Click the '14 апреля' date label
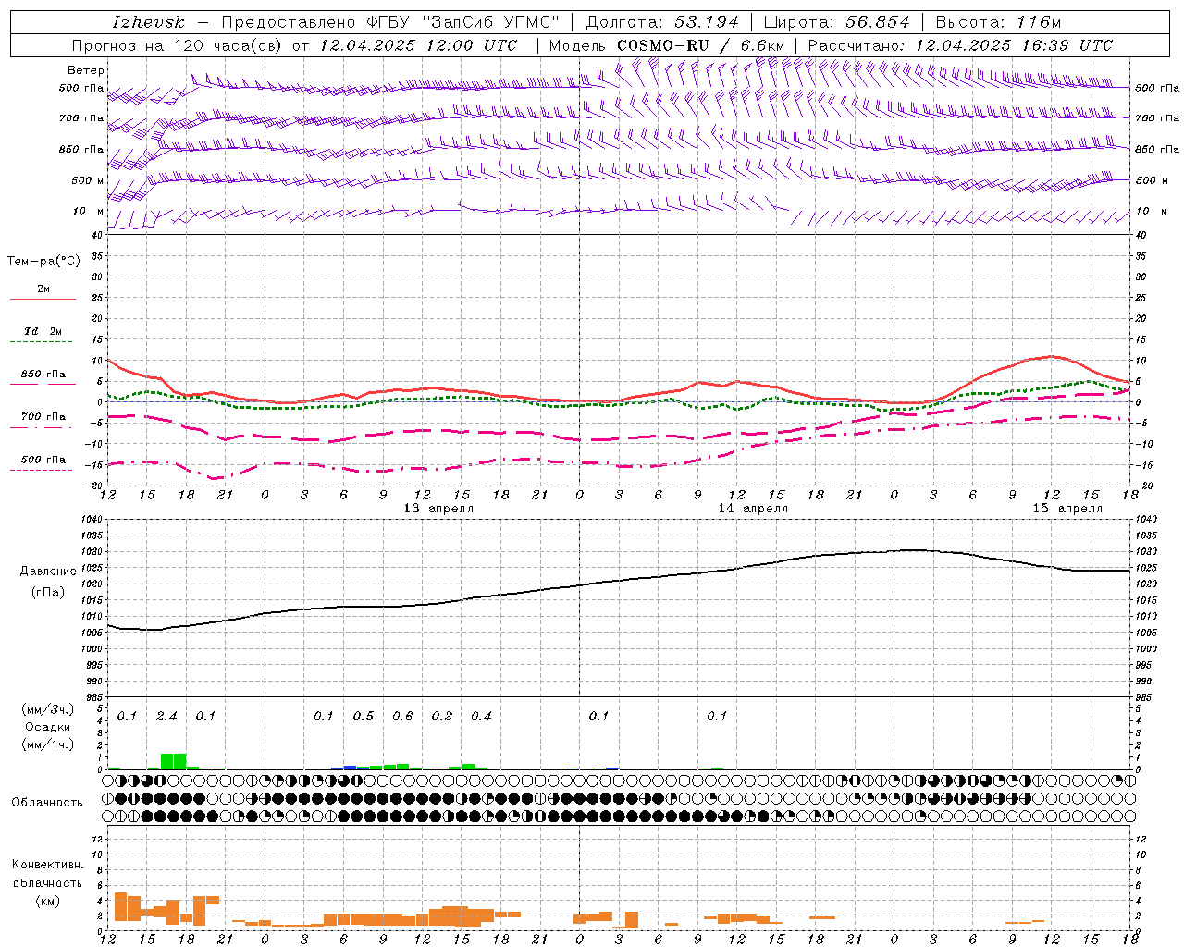The height and width of the screenshot is (947, 1184). (x=753, y=509)
